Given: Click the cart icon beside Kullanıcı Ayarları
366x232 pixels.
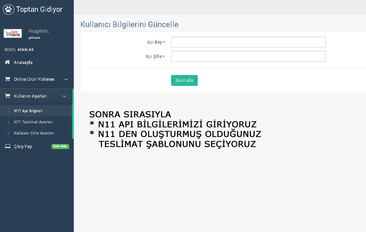Looking at the screenshot, I should (7, 96).
